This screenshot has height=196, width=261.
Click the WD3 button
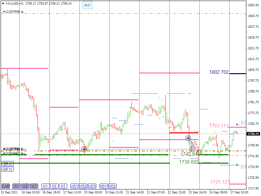92,186
